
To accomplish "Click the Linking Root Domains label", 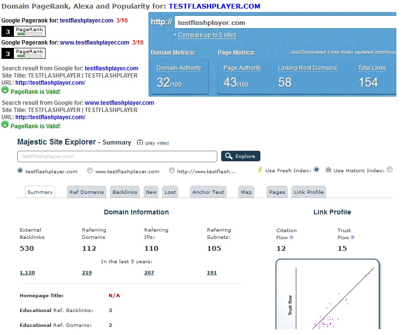I will click(307, 68).
